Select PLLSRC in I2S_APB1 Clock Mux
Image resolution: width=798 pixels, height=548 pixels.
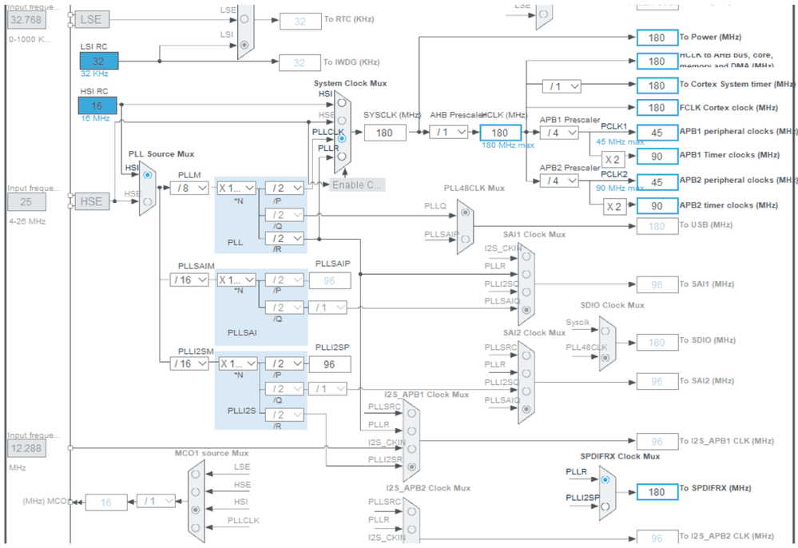411,413
